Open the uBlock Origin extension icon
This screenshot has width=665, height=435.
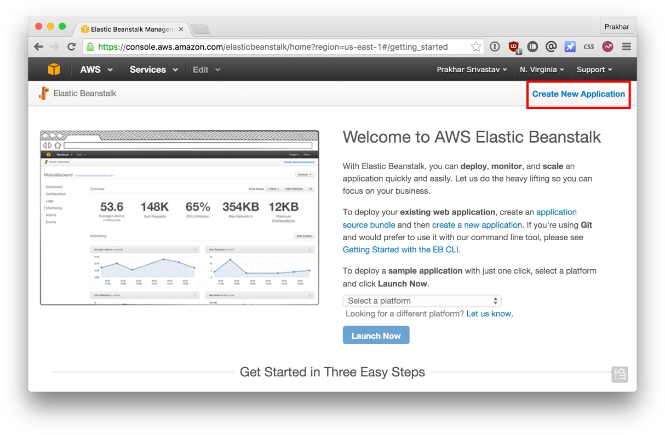pos(514,47)
